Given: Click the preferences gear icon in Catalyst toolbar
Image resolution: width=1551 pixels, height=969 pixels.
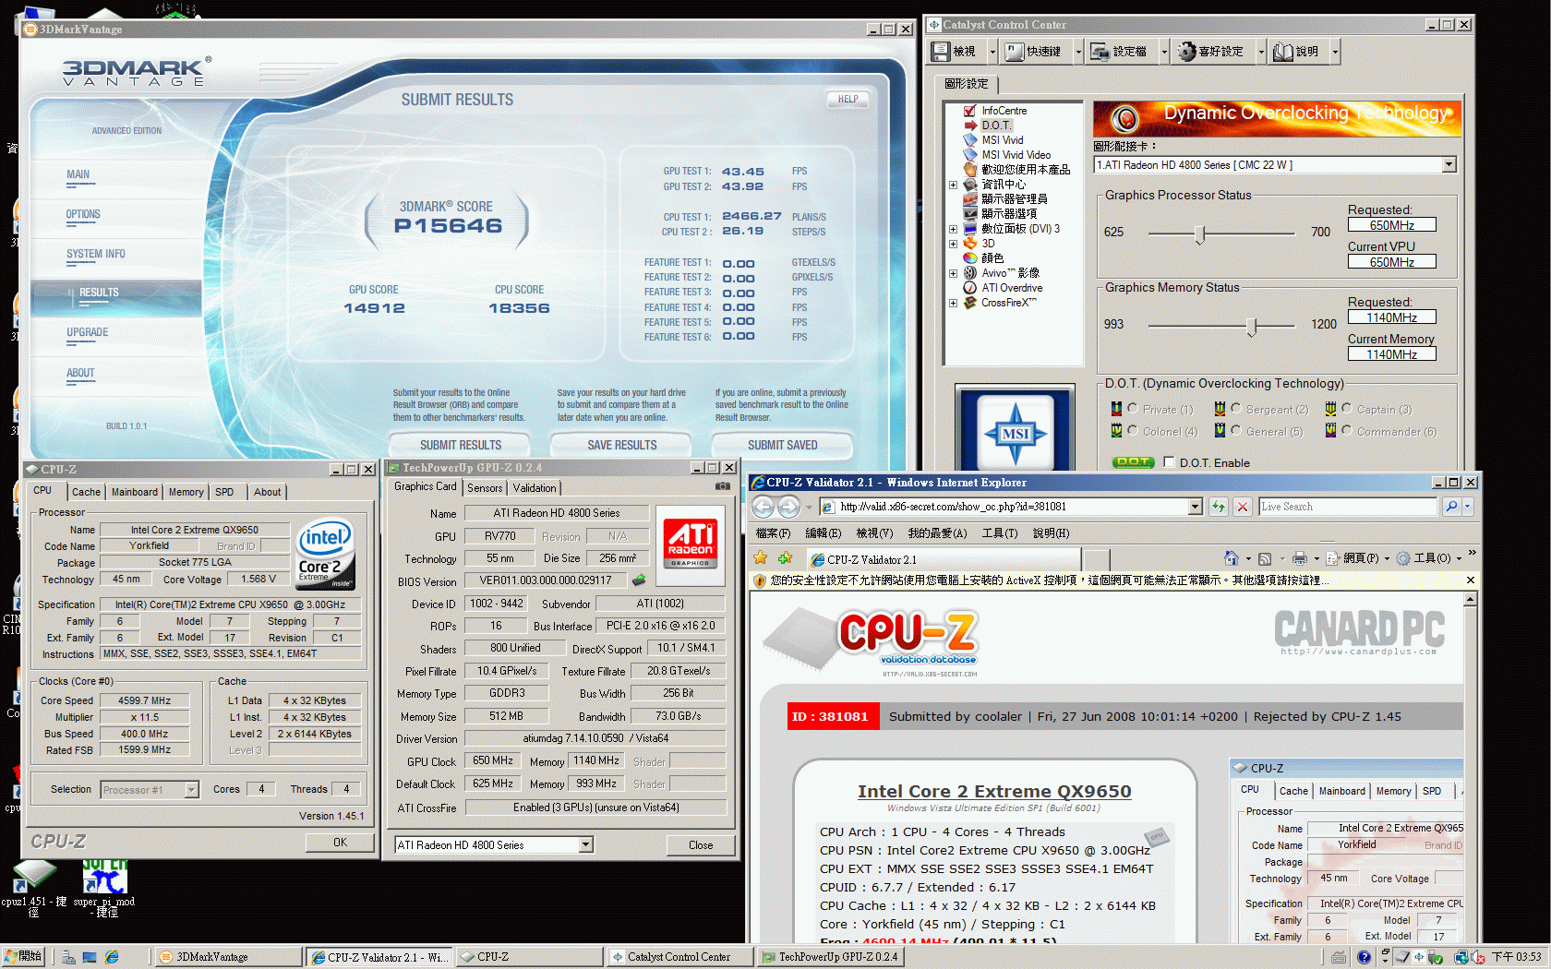Looking at the screenshot, I should [1186, 52].
